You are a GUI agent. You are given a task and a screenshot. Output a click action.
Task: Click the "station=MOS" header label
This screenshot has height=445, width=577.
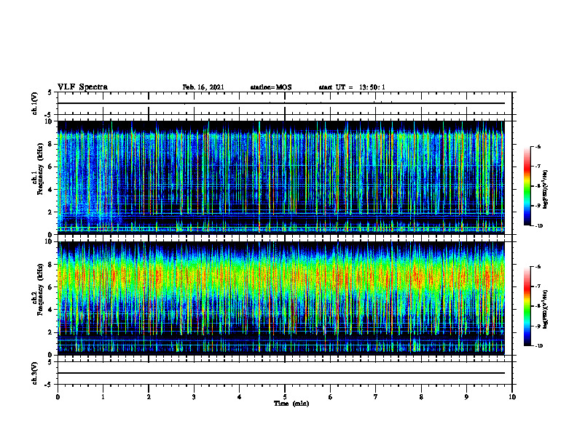[271, 87]
